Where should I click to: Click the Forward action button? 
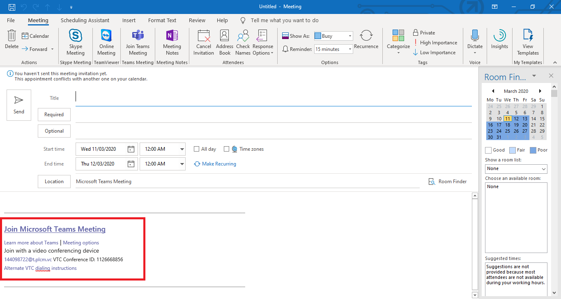[x=34, y=49]
